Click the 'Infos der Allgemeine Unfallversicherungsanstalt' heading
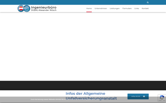This screenshot has width=166, height=103. click(91, 96)
